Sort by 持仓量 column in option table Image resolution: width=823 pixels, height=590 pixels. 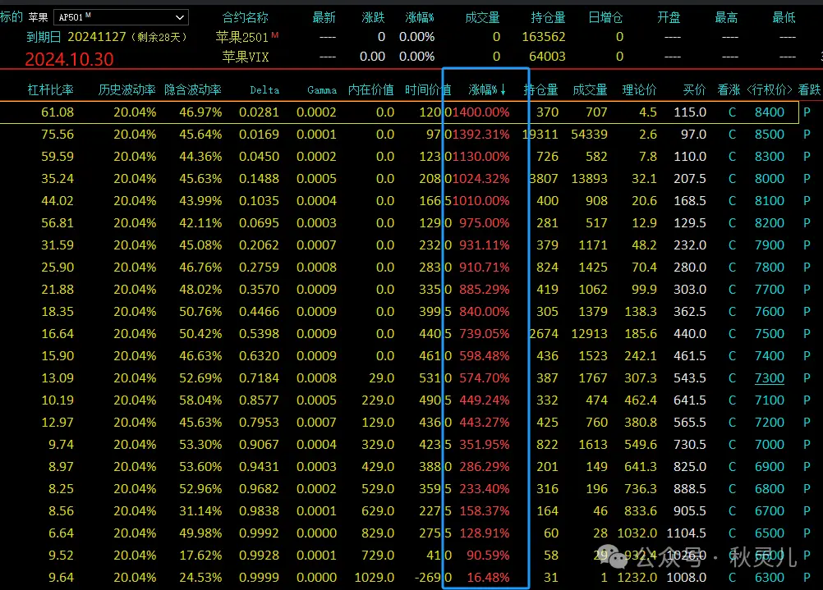541,90
